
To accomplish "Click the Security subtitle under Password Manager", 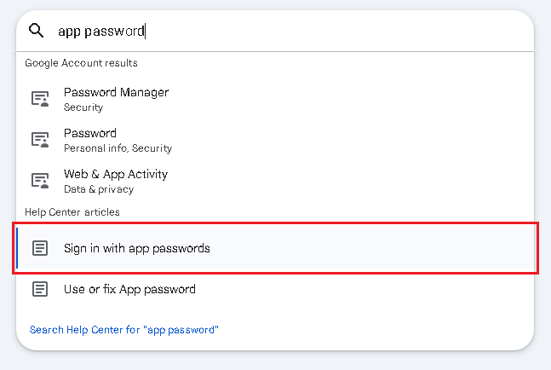I will [x=83, y=107].
